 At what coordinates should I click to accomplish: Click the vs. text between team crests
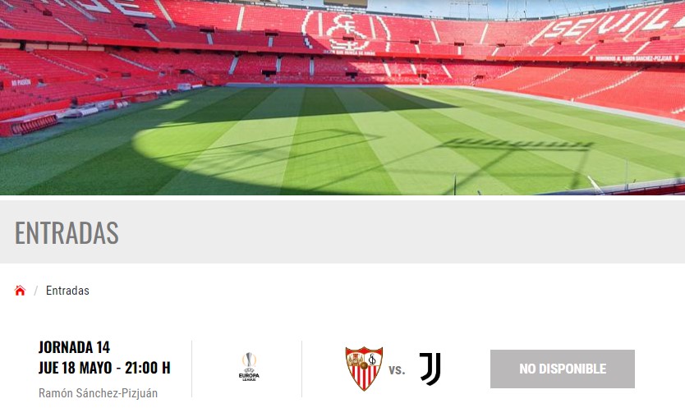tap(397, 370)
